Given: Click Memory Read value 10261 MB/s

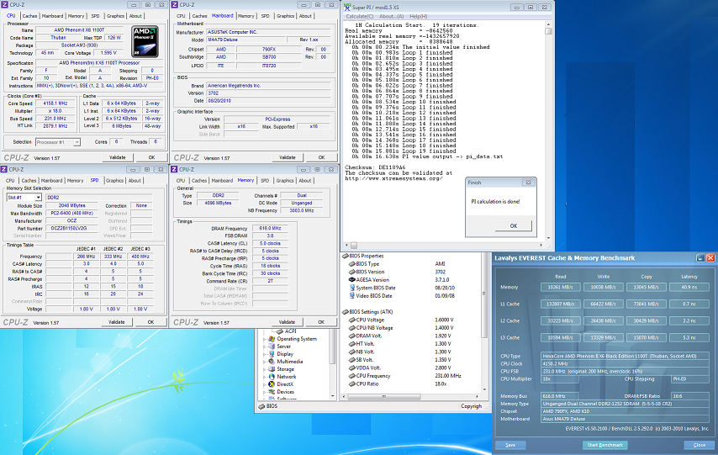Looking at the screenshot, I should coord(561,288).
